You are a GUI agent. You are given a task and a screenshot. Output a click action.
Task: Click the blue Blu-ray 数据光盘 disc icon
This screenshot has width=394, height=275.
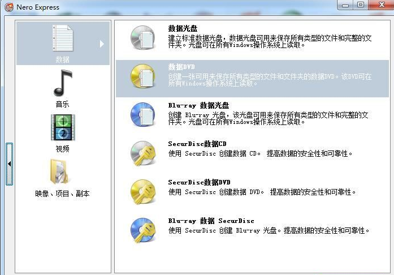(142, 115)
